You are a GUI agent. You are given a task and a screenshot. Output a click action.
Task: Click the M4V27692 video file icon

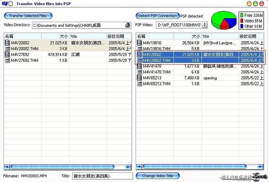7,54
